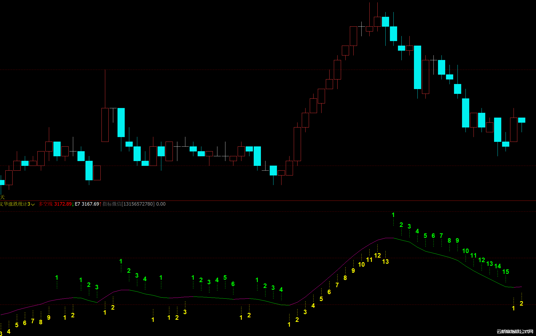Screen dimensions: 536x336
Task: Click the red candle with the longest upper wick
Action: click(105, 125)
